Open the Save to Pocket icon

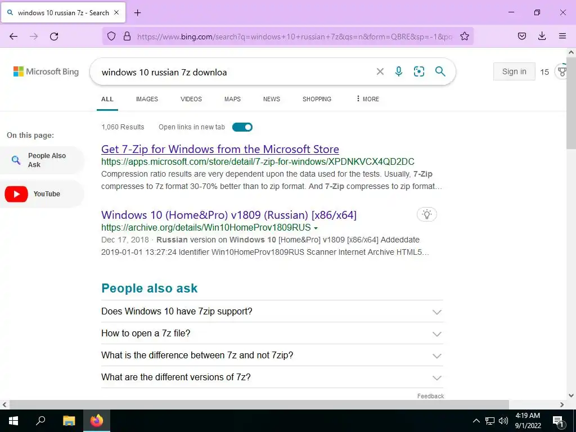[x=521, y=36]
